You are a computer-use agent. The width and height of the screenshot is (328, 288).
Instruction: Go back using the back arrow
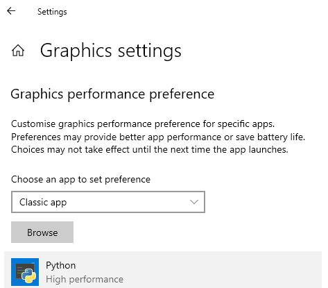pos(11,11)
